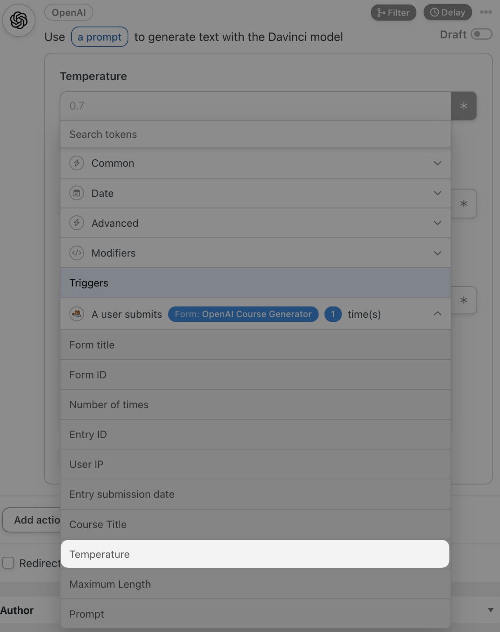Image resolution: width=500 pixels, height=632 pixels.
Task: Click the lightning icon beside Advanced
Action: tap(77, 223)
